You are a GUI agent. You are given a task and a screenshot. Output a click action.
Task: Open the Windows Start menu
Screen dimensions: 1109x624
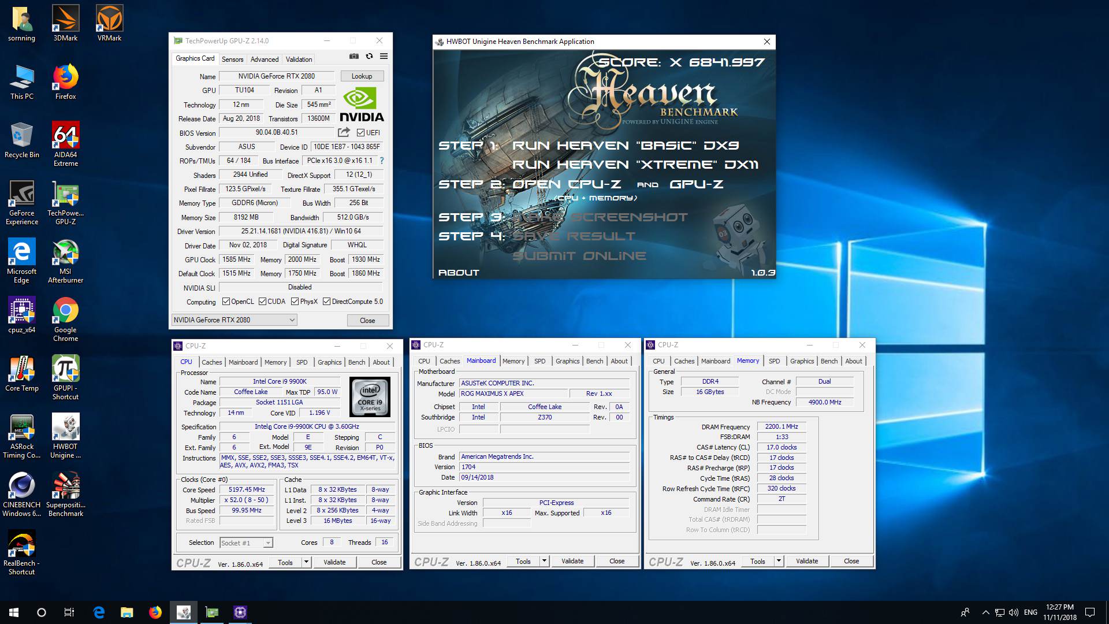14,612
